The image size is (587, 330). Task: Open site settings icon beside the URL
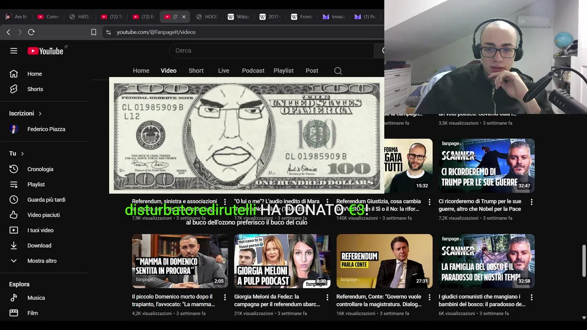tap(108, 32)
